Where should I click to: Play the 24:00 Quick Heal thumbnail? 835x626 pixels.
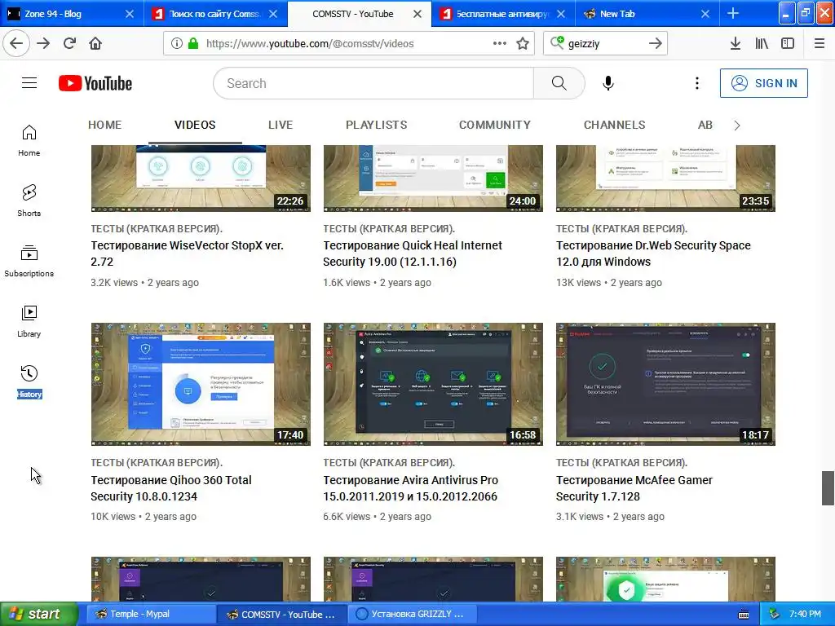click(433, 179)
